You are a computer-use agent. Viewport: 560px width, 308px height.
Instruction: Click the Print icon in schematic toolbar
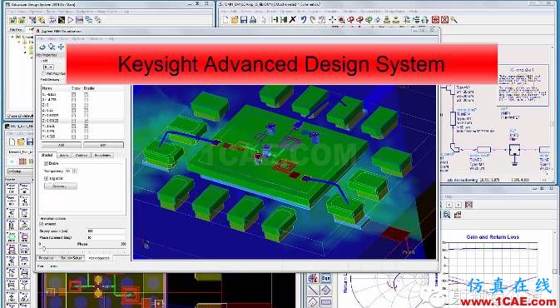point(253,20)
